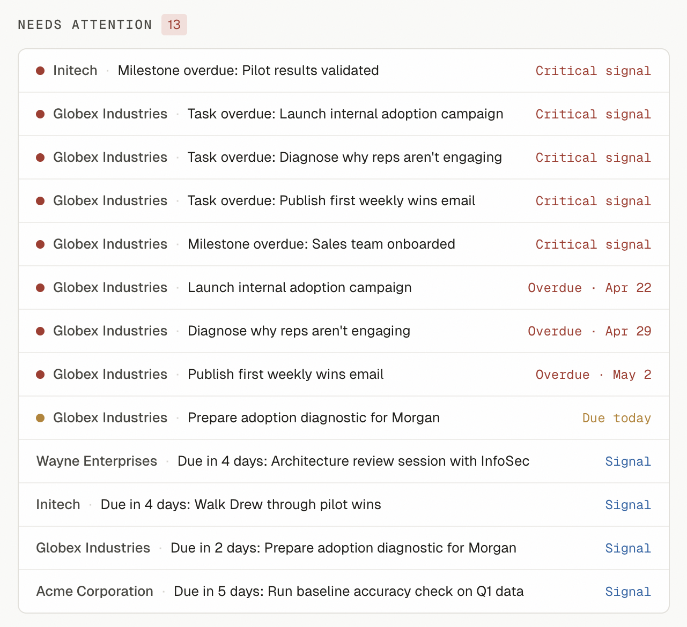The height and width of the screenshot is (627, 687).
Task: Open Initech Milestone overdue: Pilot results validated row
Action: [344, 71]
